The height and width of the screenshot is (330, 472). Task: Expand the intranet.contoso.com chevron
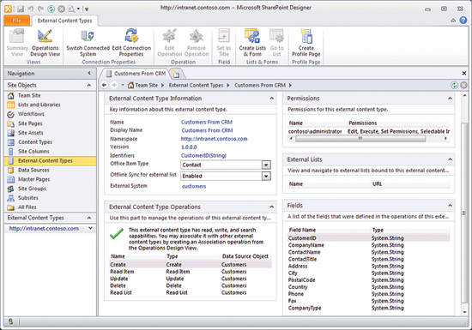click(90, 228)
